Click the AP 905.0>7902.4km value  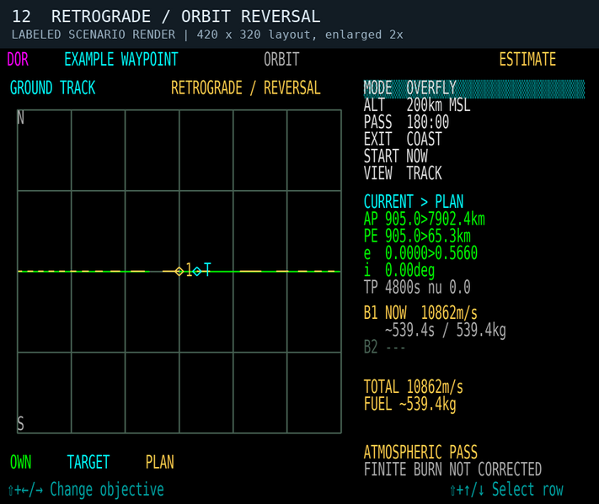click(424, 219)
